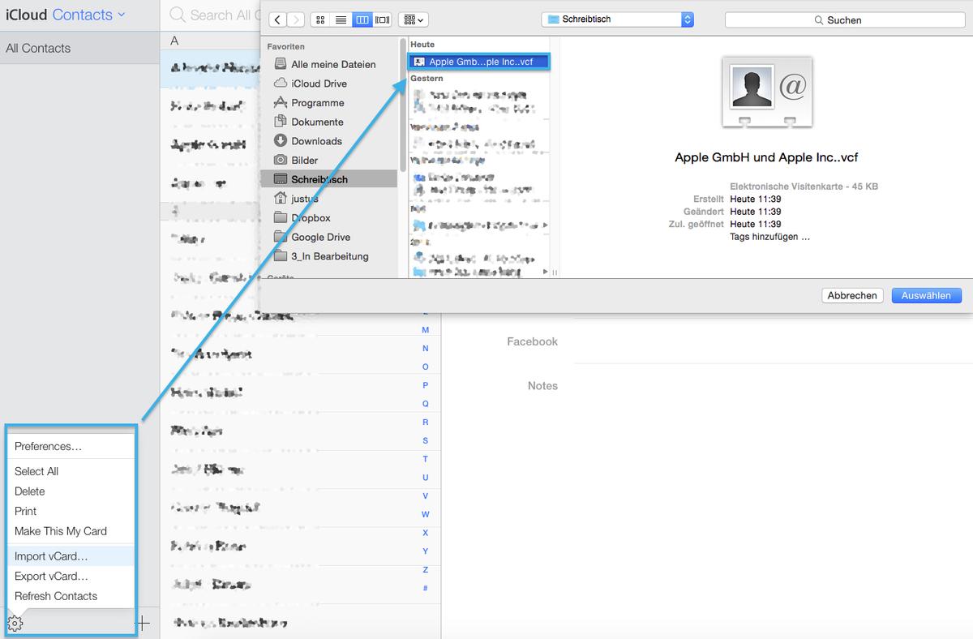Open Dropbox folder in sidebar
The width and height of the screenshot is (973, 639).
(311, 218)
